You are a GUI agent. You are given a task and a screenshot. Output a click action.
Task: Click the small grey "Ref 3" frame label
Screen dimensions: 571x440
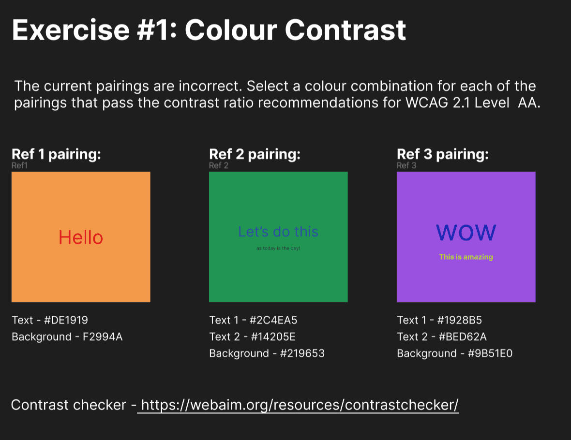[406, 166]
